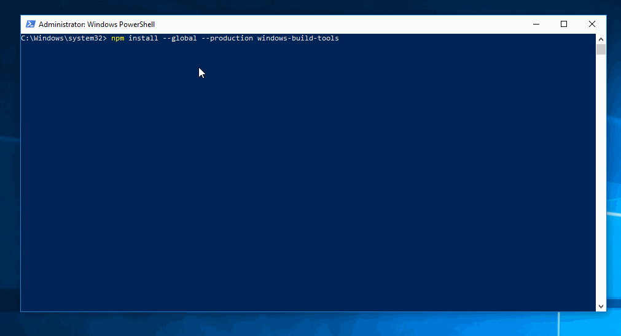Maximize the PowerShell window

coord(564,24)
